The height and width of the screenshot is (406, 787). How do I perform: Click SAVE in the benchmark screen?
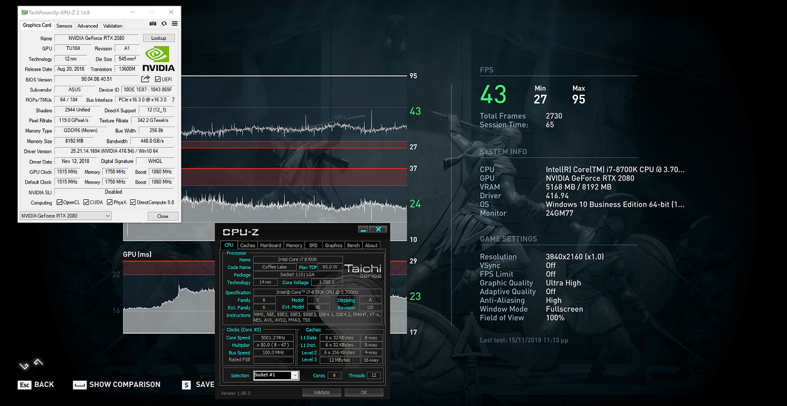205,385
